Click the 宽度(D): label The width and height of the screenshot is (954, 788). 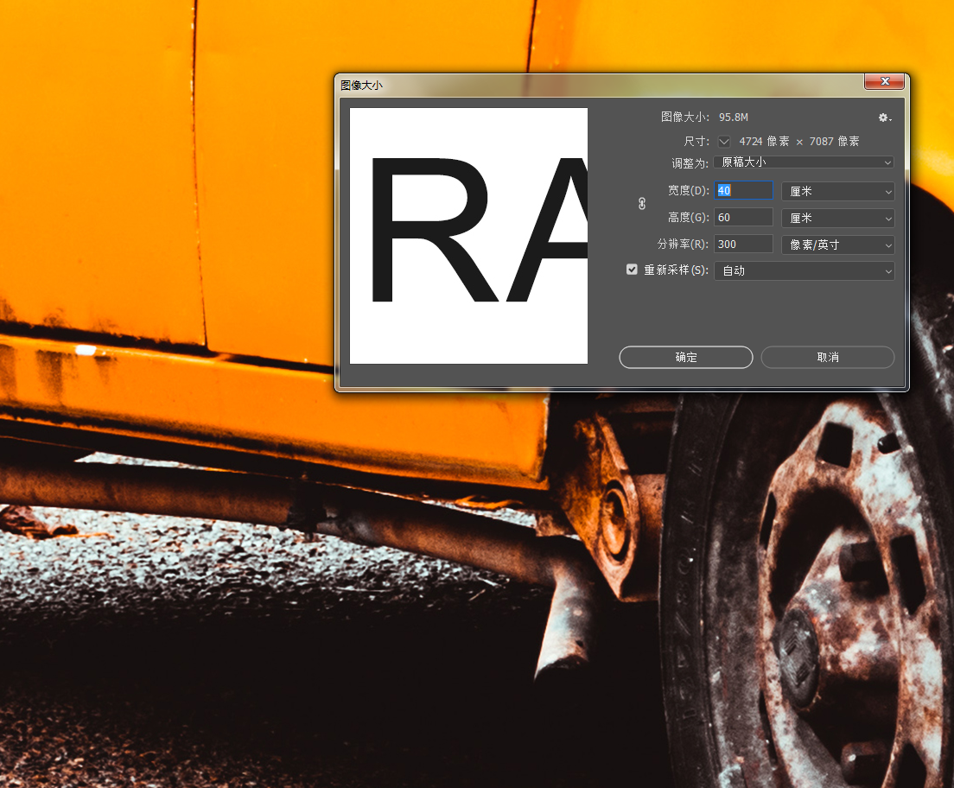pyautogui.click(x=688, y=190)
